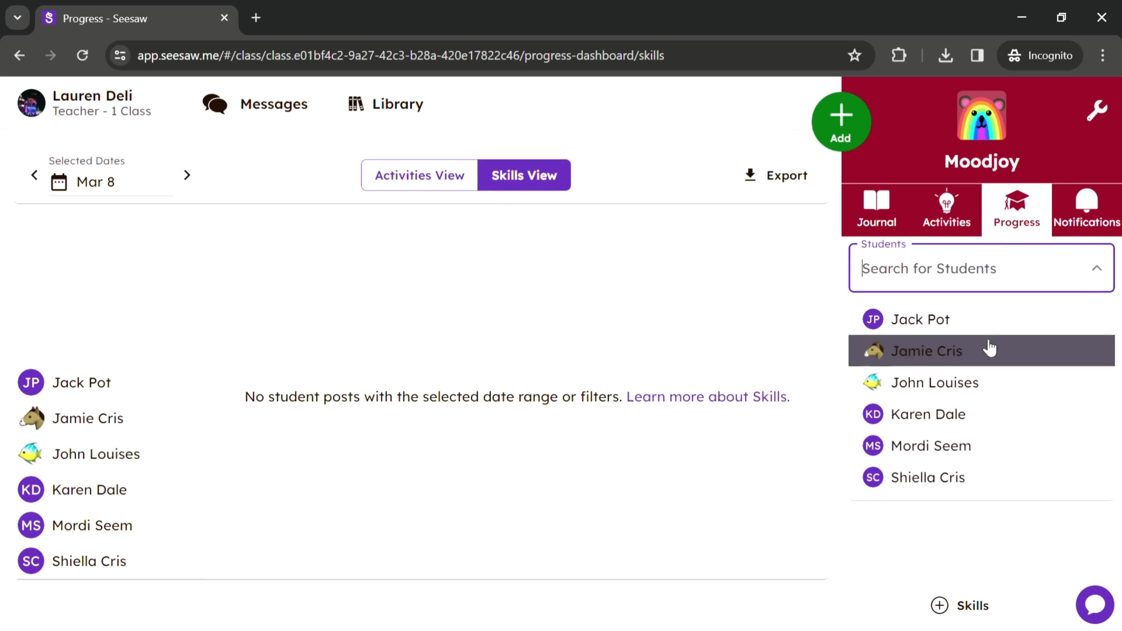Image resolution: width=1122 pixels, height=631 pixels.
Task: Click the Add green button
Action: 841,122
